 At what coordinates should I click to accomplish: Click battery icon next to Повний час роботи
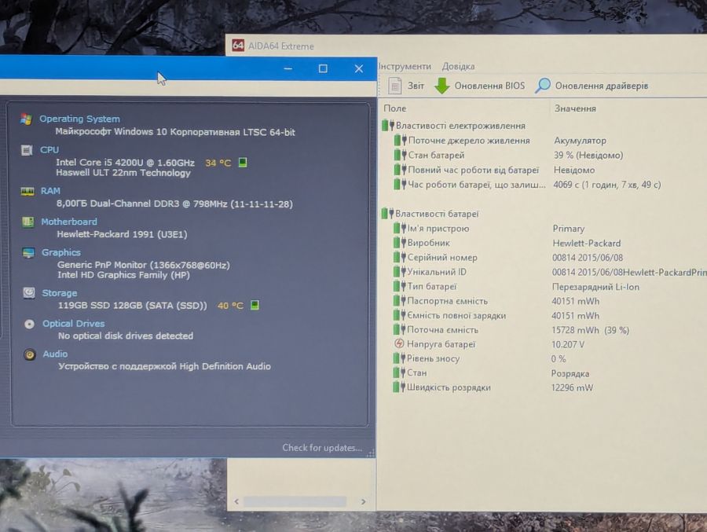click(x=400, y=170)
